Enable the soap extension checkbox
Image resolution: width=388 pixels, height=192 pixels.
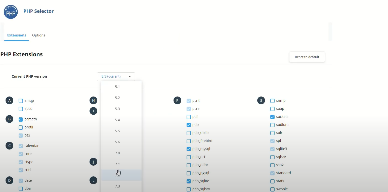[x=272, y=109]
